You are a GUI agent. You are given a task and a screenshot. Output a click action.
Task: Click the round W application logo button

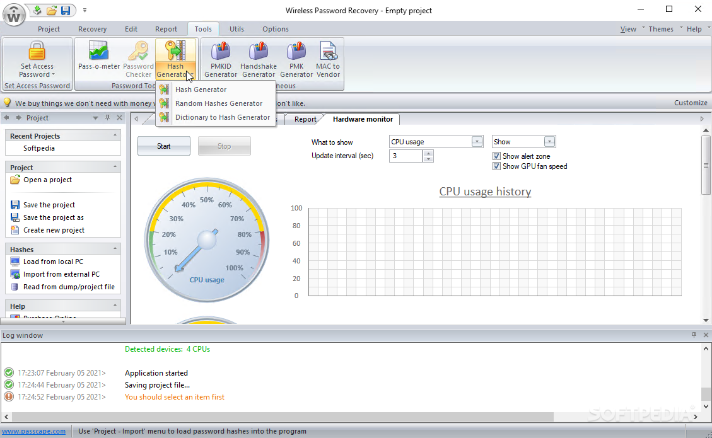point(14,15)
